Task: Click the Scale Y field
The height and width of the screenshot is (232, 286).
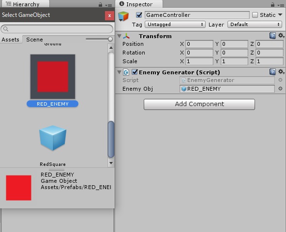Action: point(234,61)
